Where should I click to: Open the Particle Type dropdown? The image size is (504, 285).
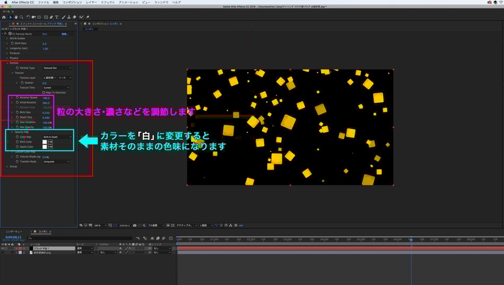pos(57,68)
